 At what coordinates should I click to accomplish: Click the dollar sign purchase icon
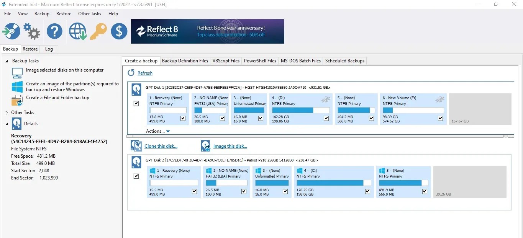tap(119, 31)
